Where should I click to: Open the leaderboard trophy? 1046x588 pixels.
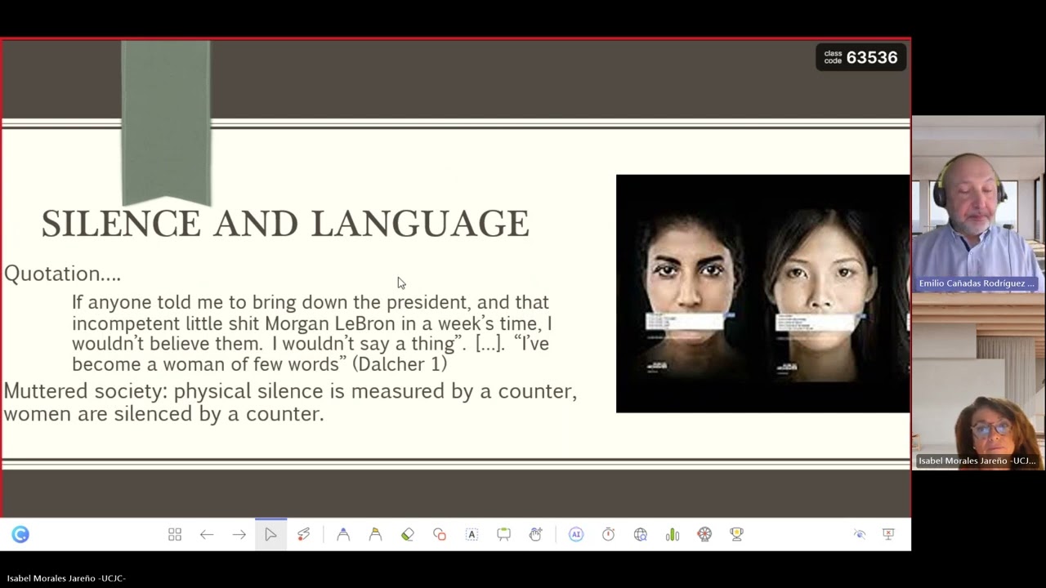736,534
